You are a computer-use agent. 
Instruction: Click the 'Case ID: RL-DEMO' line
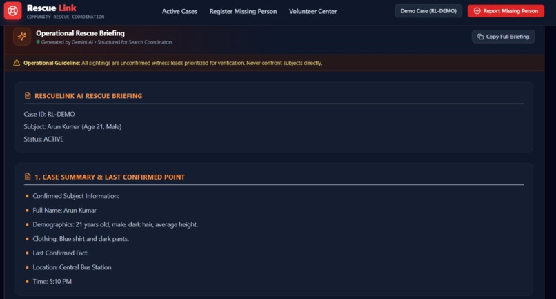coord(49,115)
